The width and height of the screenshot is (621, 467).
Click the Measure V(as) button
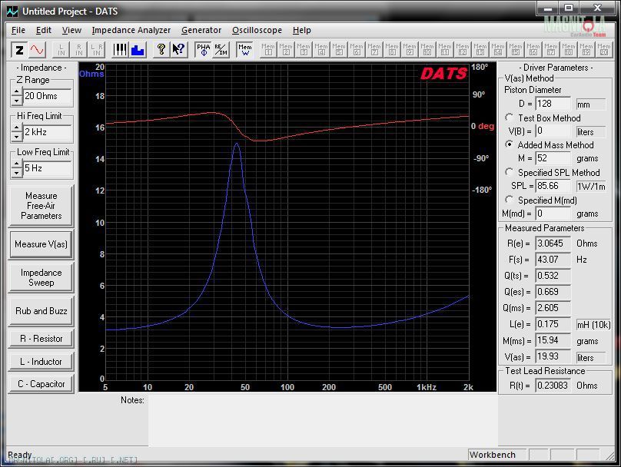click(42, 244)
